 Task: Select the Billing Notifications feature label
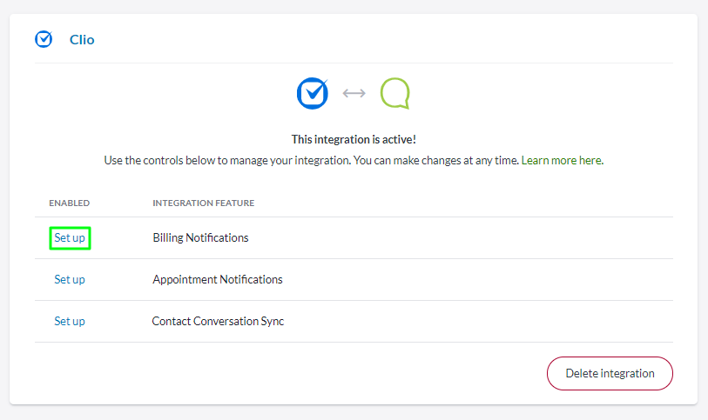coord(200,237)
